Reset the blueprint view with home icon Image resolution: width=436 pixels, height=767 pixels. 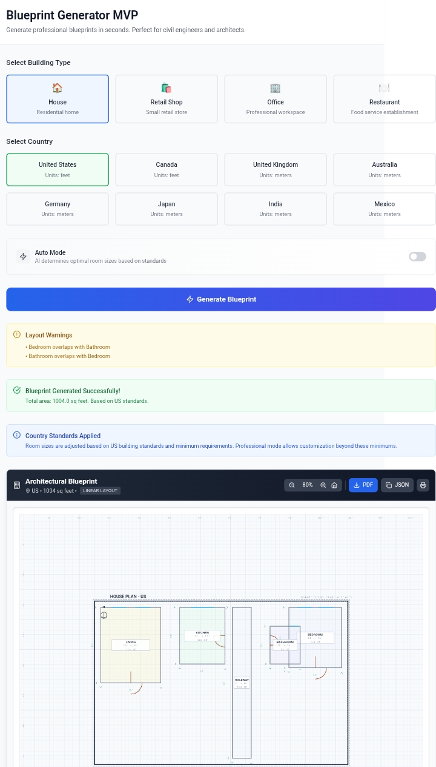tap(334, 485)
